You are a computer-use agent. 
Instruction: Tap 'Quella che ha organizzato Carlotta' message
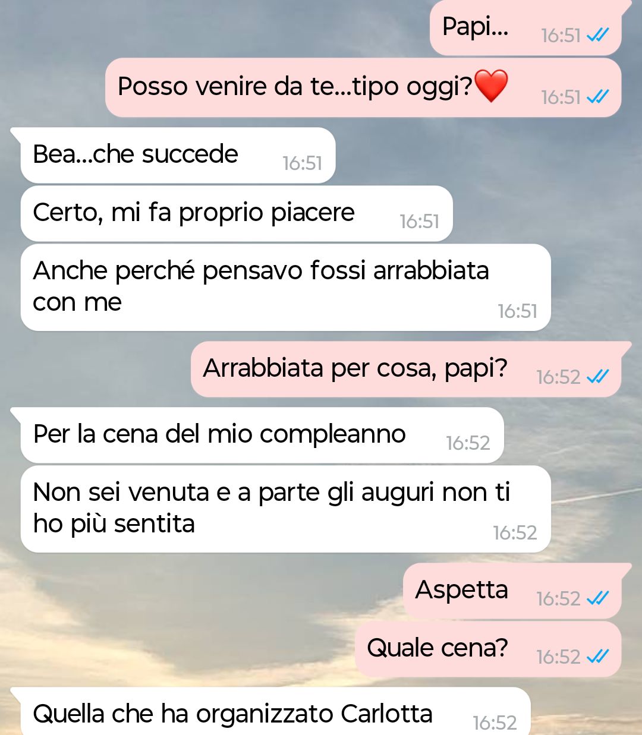coord(275,711)
